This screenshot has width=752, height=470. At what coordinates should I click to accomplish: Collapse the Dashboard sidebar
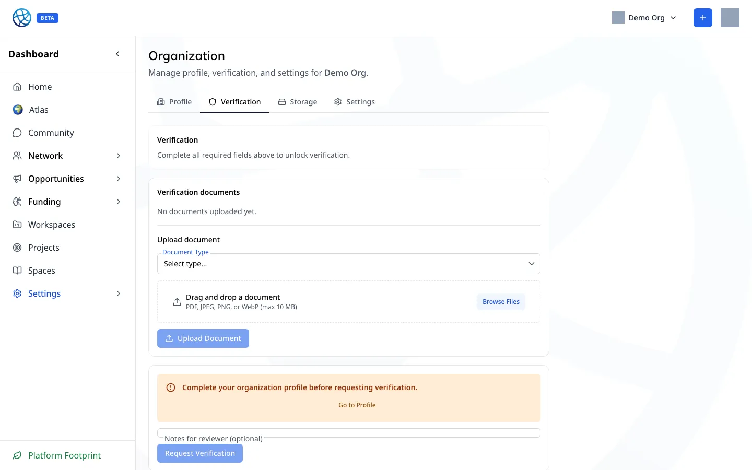coord(118,54)
